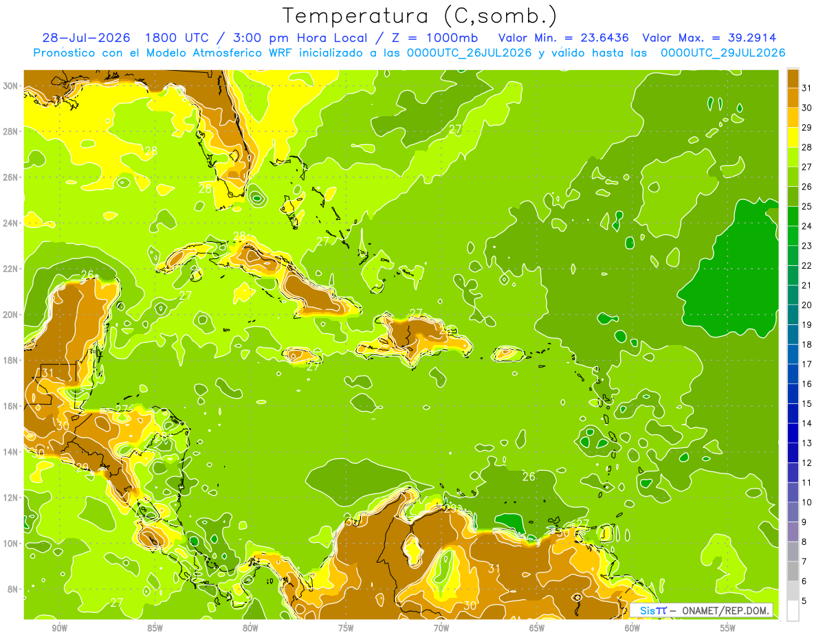The image size is (825, 637).
Task: Click the legend scale value 11
Action: 807,482
